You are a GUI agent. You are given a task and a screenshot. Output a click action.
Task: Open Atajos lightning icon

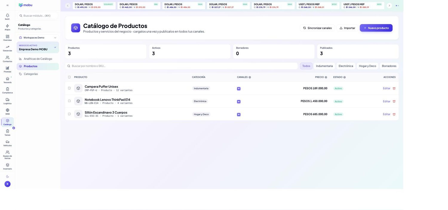pos(7,26)
